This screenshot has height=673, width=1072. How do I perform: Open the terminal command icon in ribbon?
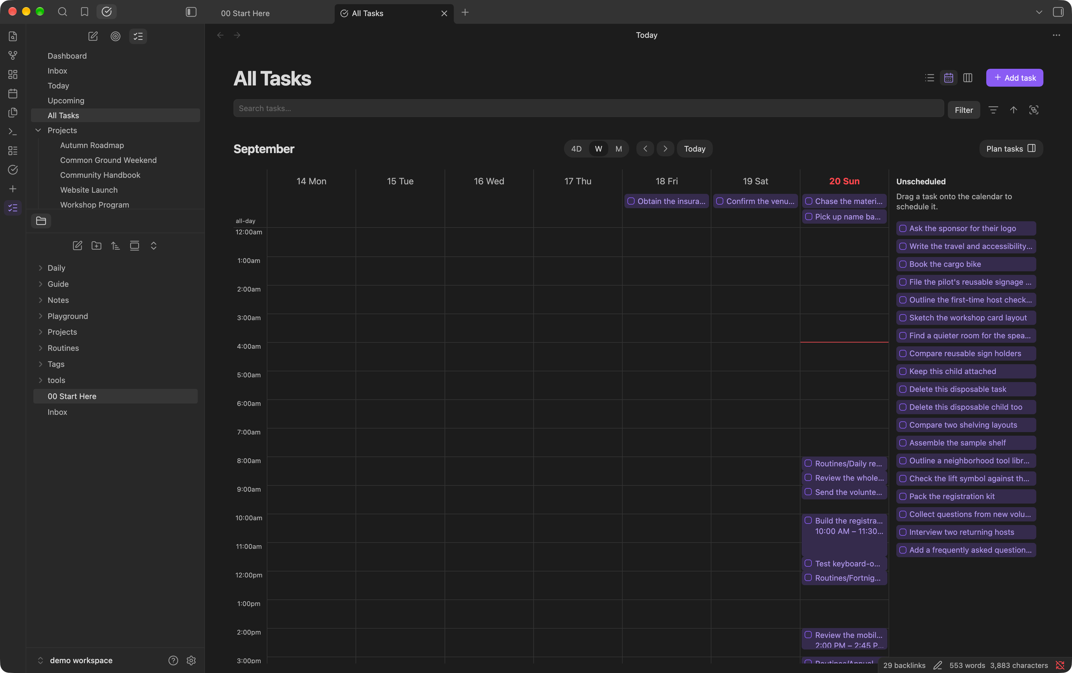tap(13, 132)
